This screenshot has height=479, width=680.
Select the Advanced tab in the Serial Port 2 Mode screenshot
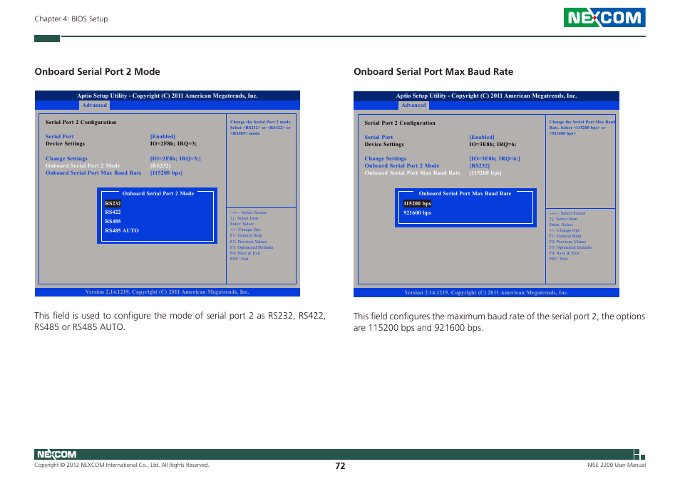94,105
